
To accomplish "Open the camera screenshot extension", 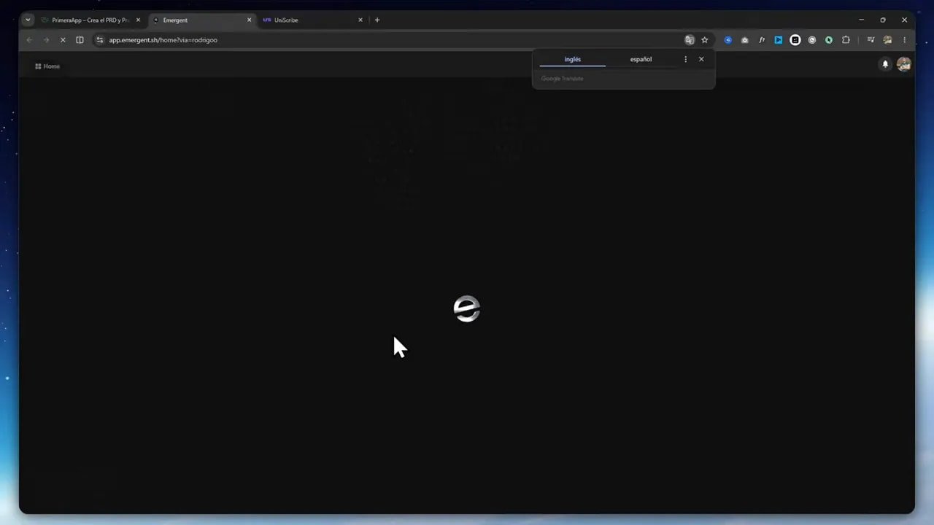I will 745,40.
